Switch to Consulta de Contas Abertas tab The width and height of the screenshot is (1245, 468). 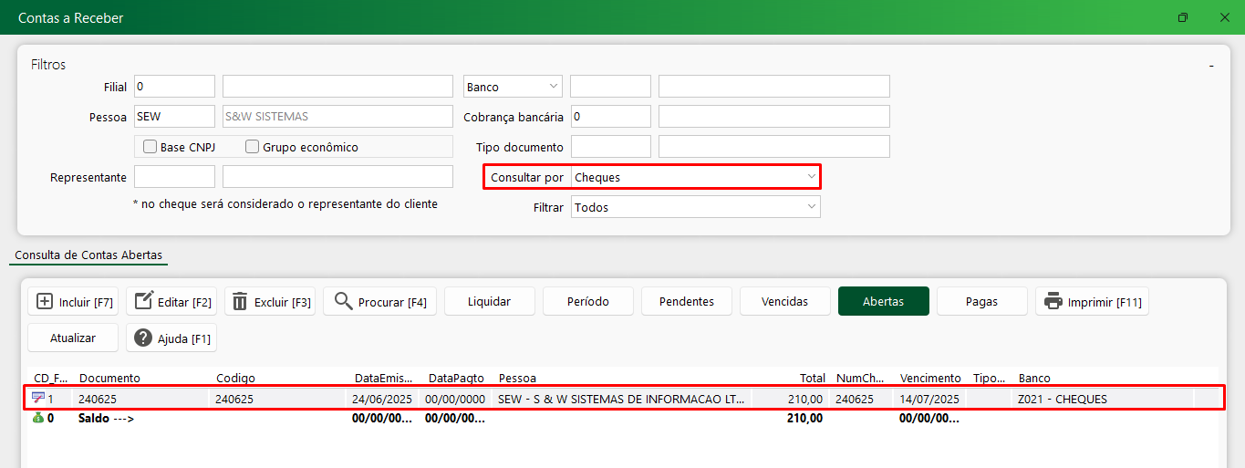click(88, 255)
